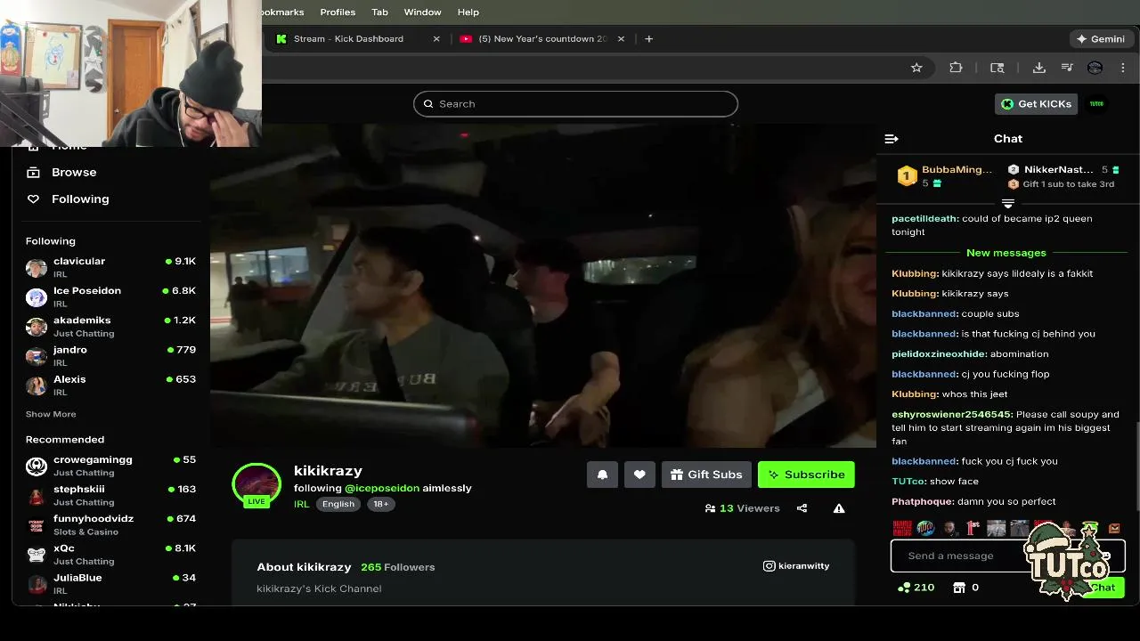The width and height of the screenshot is (1140, 641).
Task: Click the Gemini button in tab bar
Action: coord(1101,38)
